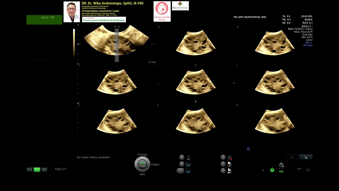Click the 0.5 mm slice spacing value

pos(152,62)
